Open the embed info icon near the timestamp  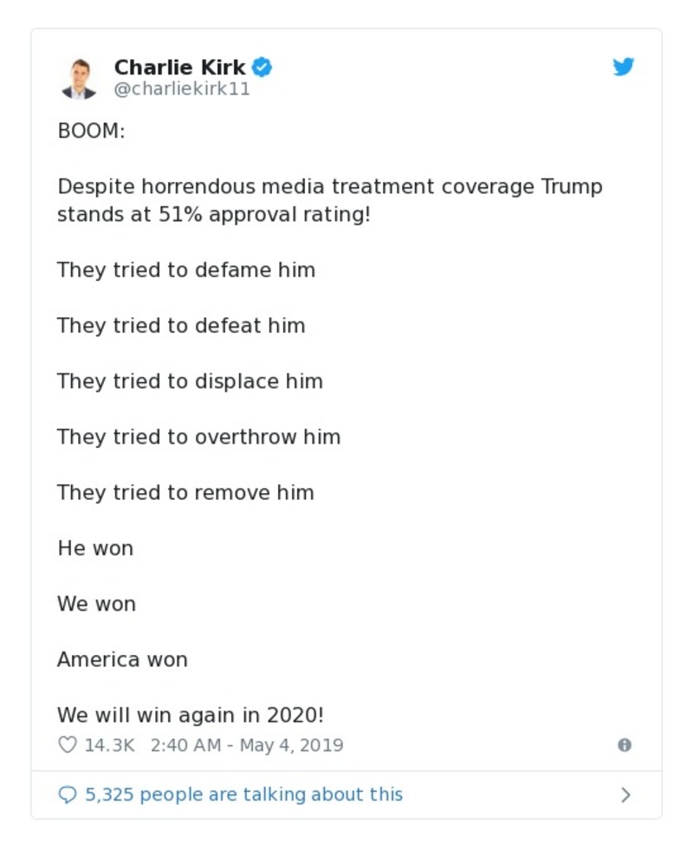click(x=625, y=744)
